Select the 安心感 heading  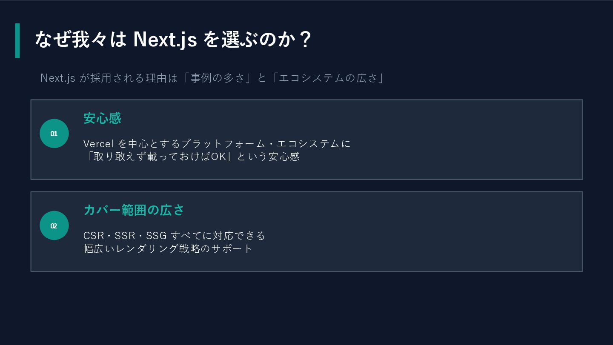click(102, 118)
